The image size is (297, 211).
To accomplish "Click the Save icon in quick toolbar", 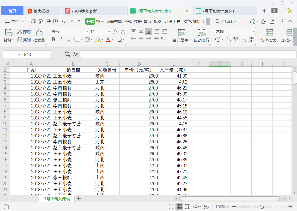I will click(x=33, y=21).
